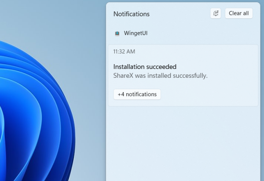Viewport: 264px width, 181px height.
Task: Click the Notifications panel title
Action: pyautogui.click(x=131, y=14)
